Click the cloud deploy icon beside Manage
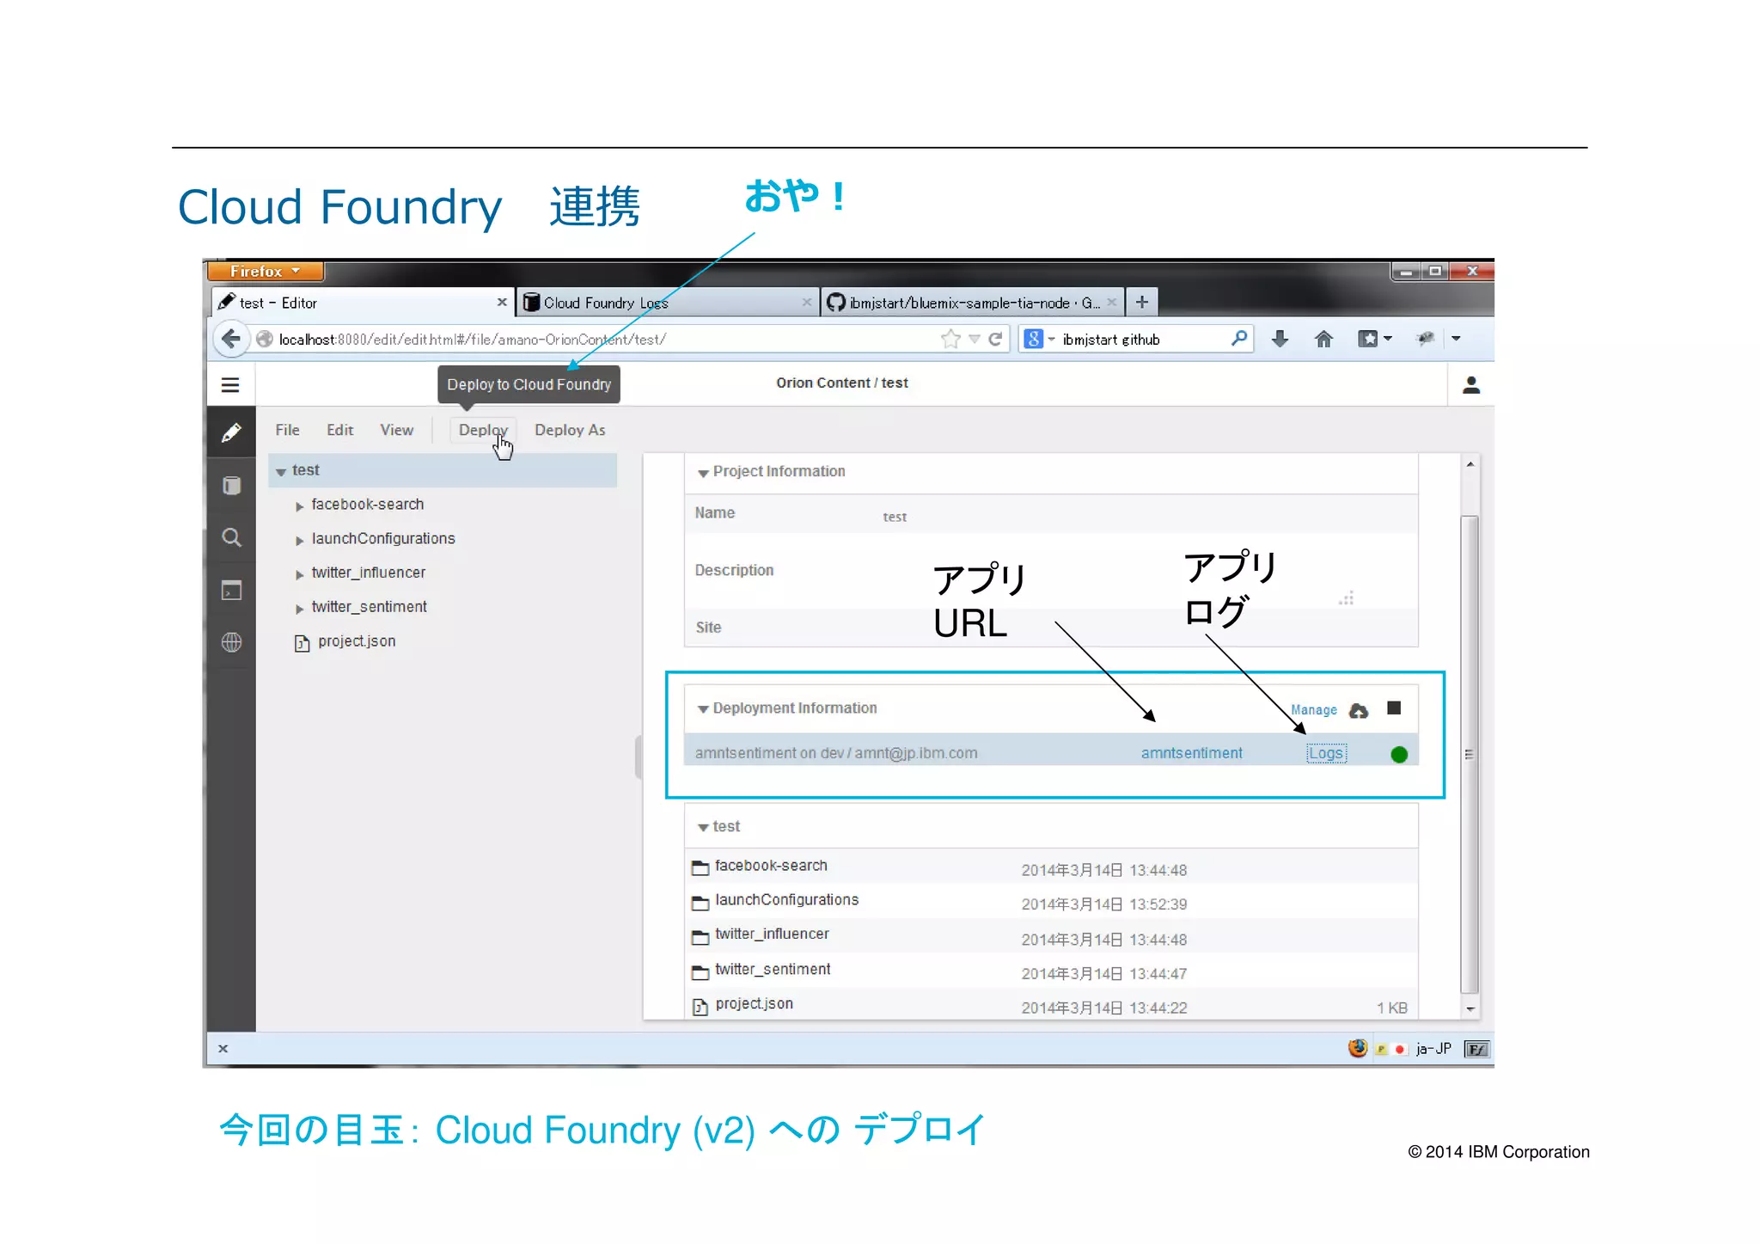This screenshot has width=1760, height=1244. [x=1359, y=710]
